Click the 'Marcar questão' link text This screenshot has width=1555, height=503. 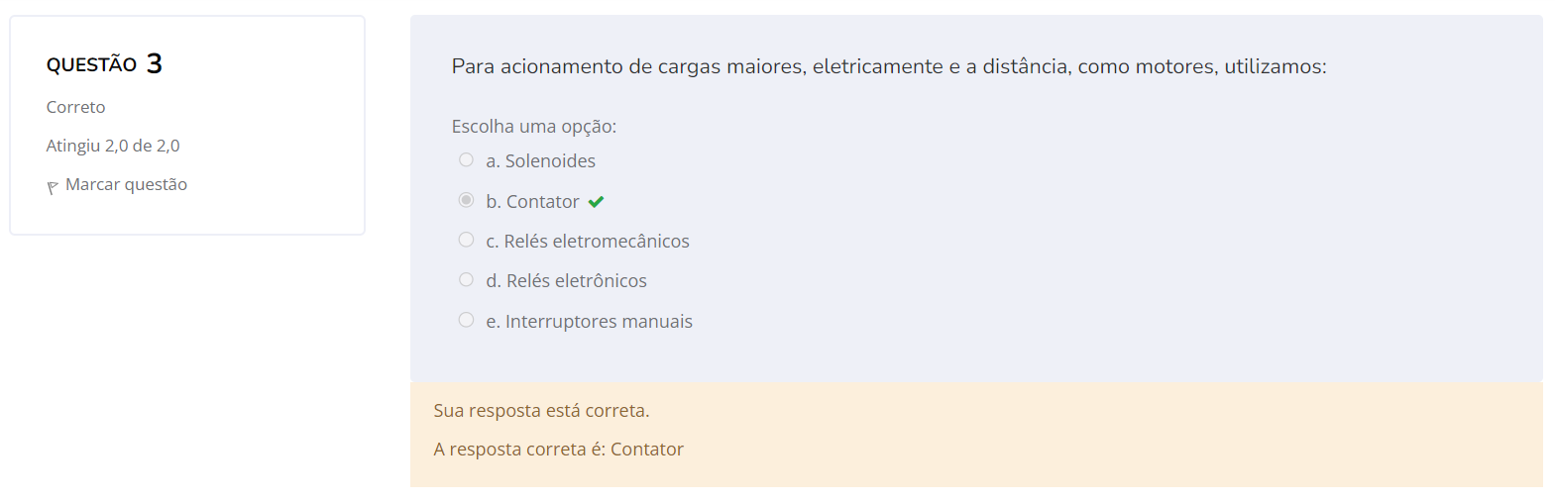tap(126, 185)
